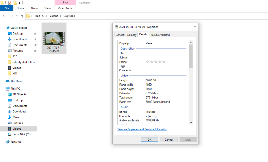Image resolution: width=268 pixels, height=162 pixels.
Task: Click Remove Properties and Personal Information link
Action: coord(142,129)
